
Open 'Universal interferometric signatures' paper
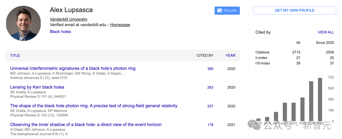click(x=73, y=68)
